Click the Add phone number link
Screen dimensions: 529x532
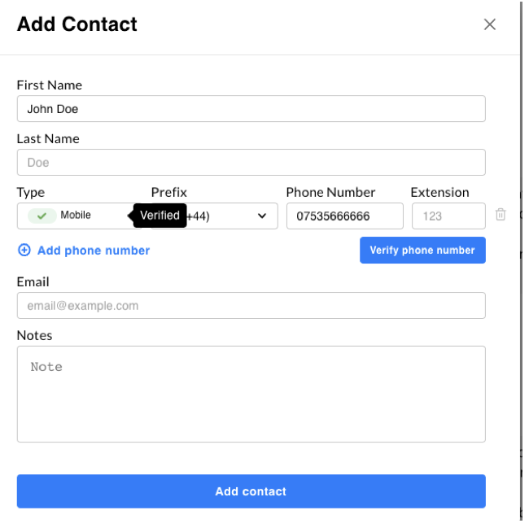[94, 251]
